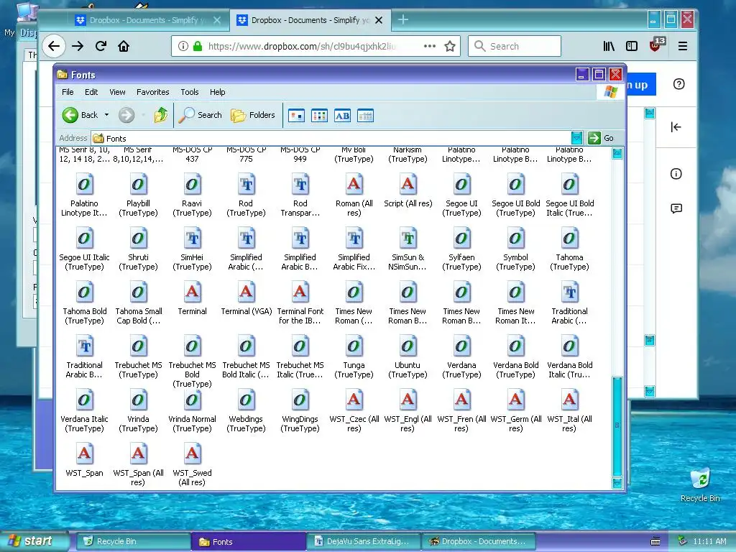The height and width of the screenshot is (552, 736).
Task: Click the Go button beside Address bar
Action: tap(602, 138)
